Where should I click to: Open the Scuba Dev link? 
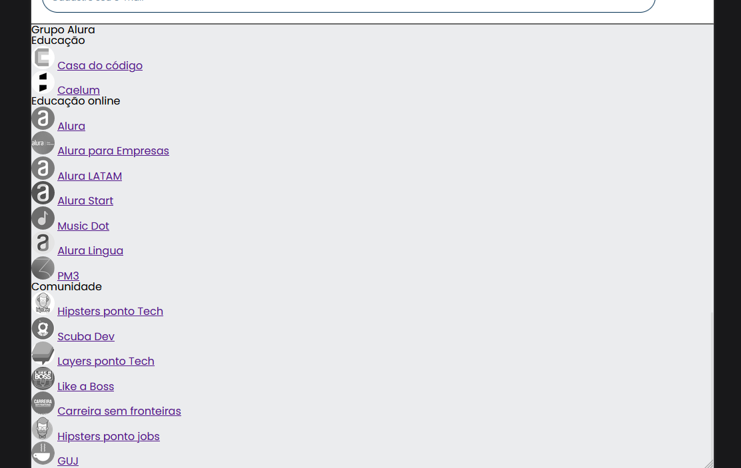click(x=85, y=337)
